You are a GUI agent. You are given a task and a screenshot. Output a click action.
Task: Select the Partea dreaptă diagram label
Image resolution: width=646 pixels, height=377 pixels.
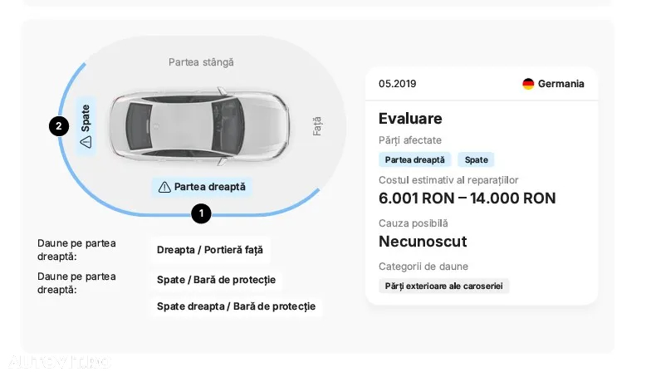(x=202, y=187)
